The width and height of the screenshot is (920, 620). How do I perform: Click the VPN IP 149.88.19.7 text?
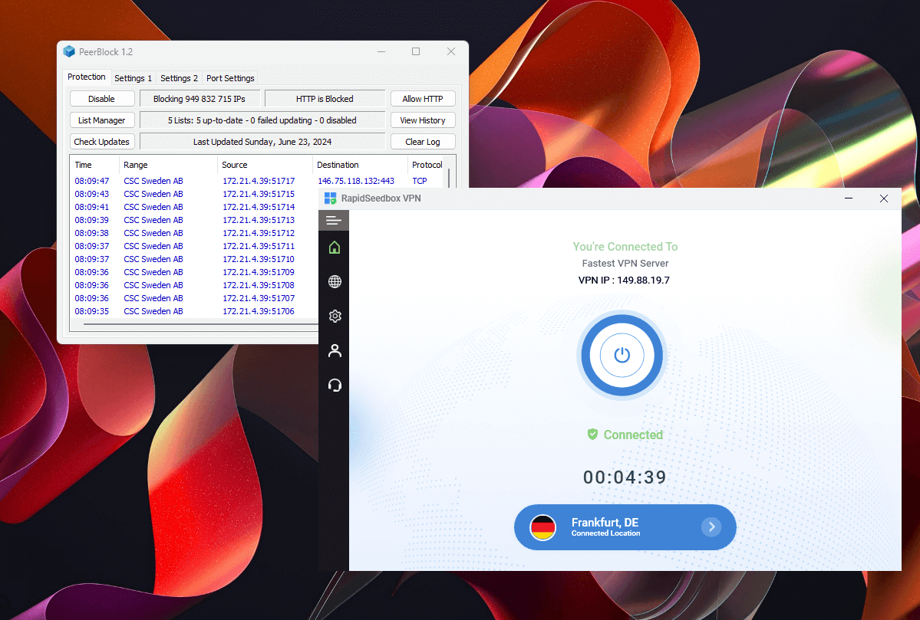pos(625,280)
